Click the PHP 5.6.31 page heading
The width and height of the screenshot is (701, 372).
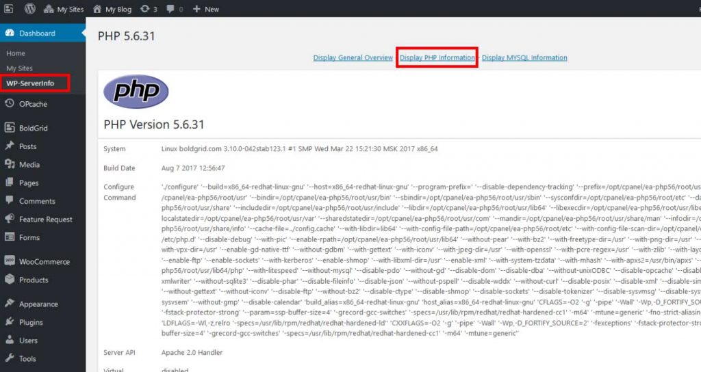pos(127,36)
